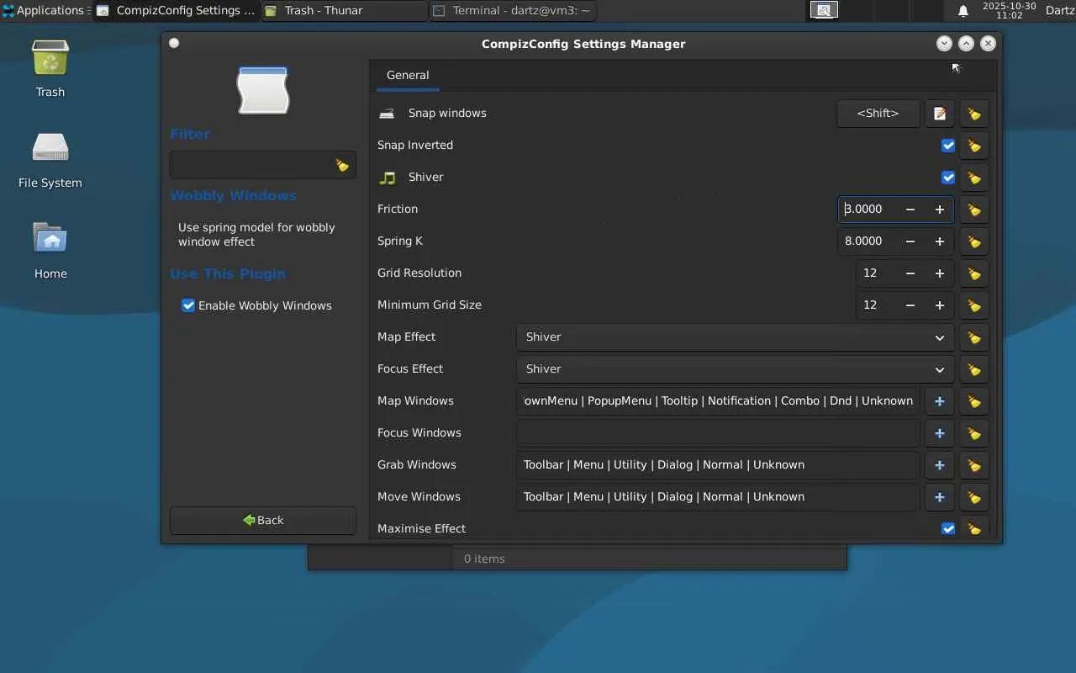
Task: Add a Map Windows match with plus icon
Action: pyautogui.click(x=939, y=401)
